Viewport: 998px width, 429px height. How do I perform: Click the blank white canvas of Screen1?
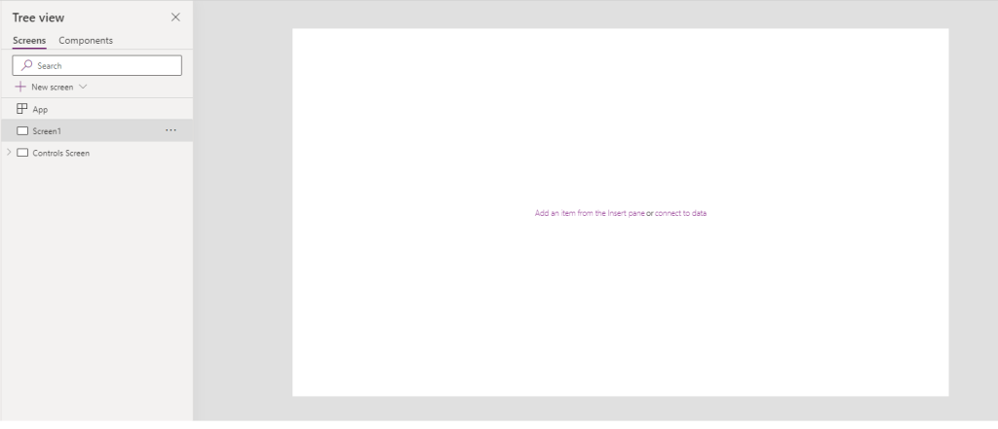pos(620,311)
